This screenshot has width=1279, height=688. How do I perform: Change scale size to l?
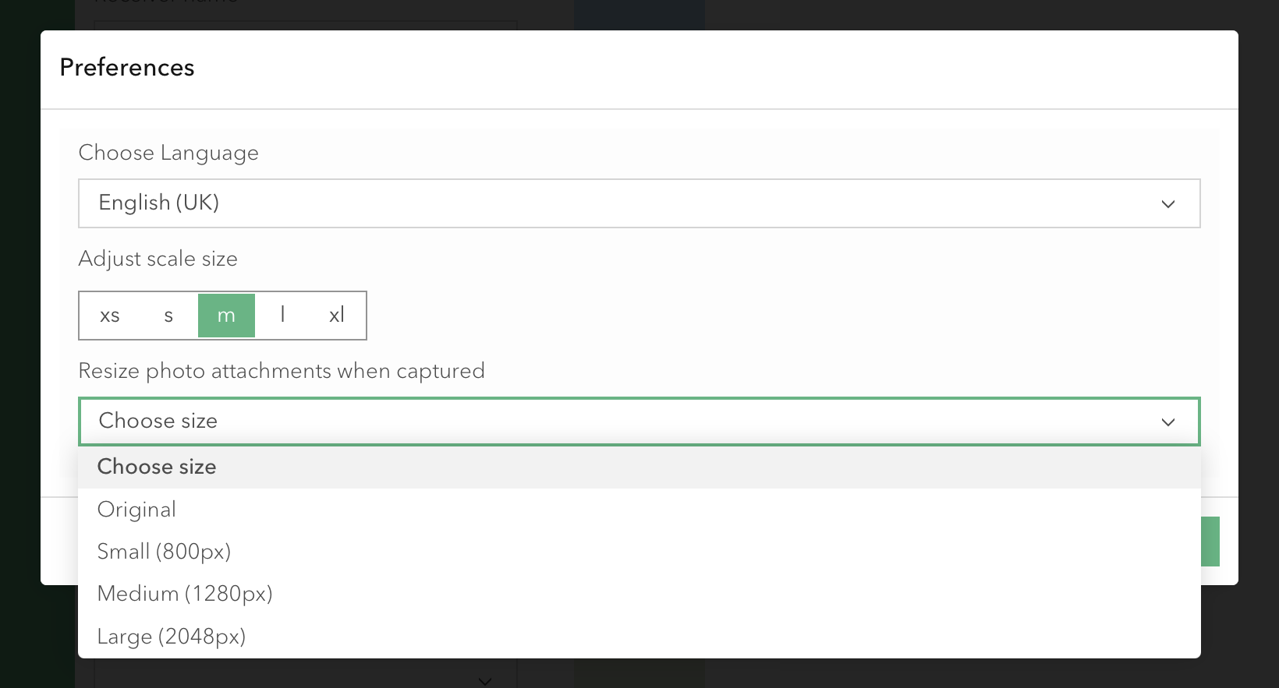tap(282, 315)
